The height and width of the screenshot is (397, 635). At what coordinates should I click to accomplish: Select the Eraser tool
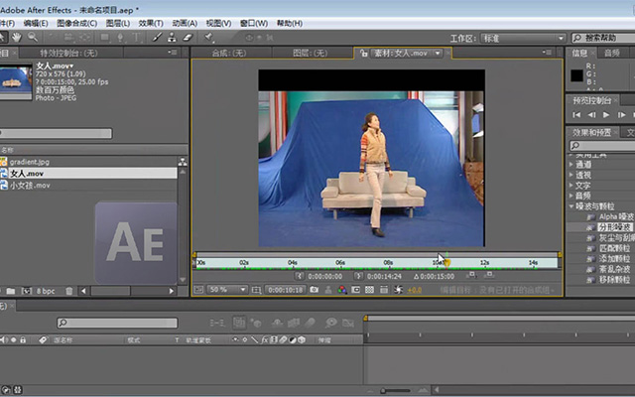click(188, 38)
